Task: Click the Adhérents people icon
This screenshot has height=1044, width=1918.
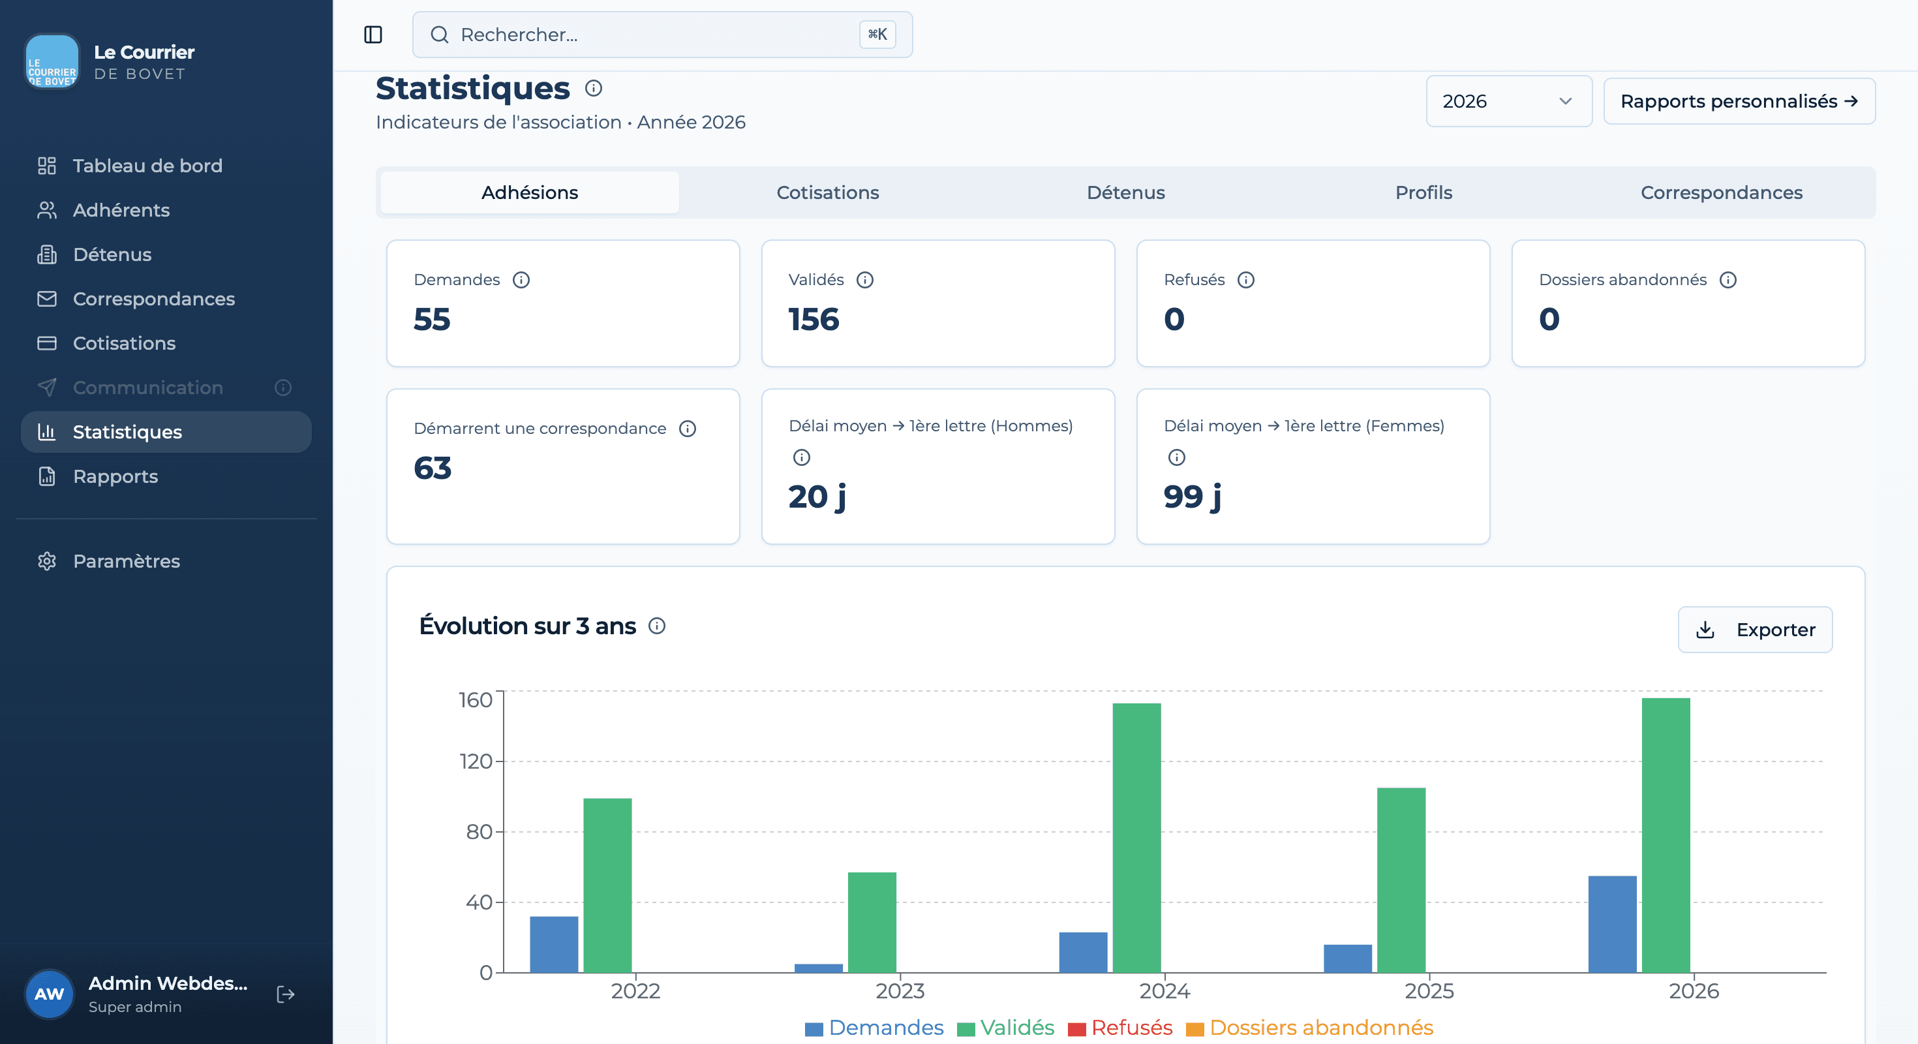Action: pos(47,210)
